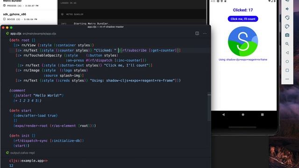Click the "LOGGED IN AS" label in dev tools
Viewport: 299px width, 168px height.
68,3
